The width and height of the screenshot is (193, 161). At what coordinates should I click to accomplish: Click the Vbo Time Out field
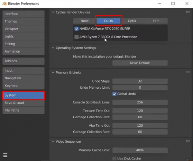tap(140, 125)
